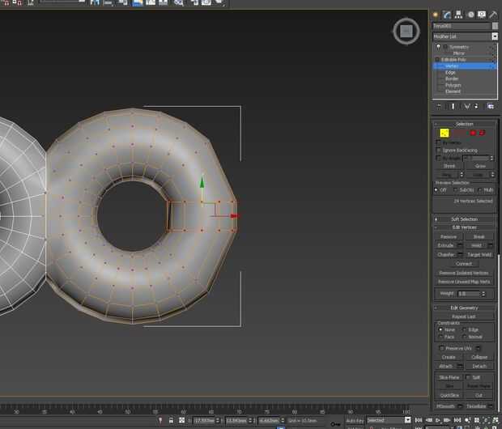502x429 pixels.
Task: Select the yellow Vertex sub-object icon
Action: pyautogui.click(x=445, y=133)
